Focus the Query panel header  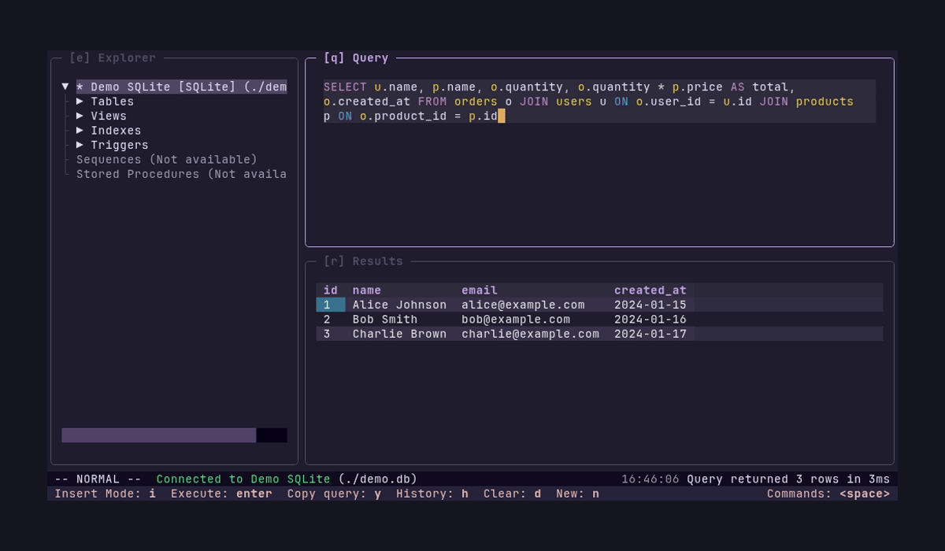pyautogui.click(x=354, y=57)
